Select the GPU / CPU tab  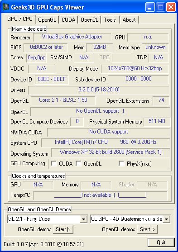tap(20, 19)
